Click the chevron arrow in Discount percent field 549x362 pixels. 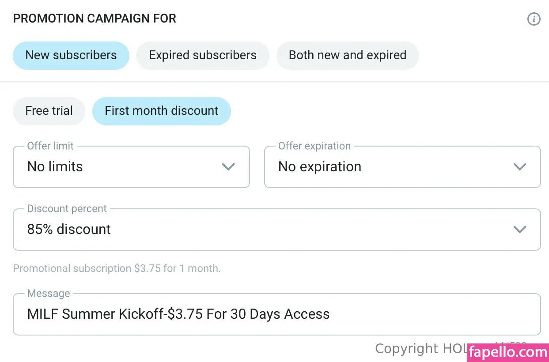519,230
